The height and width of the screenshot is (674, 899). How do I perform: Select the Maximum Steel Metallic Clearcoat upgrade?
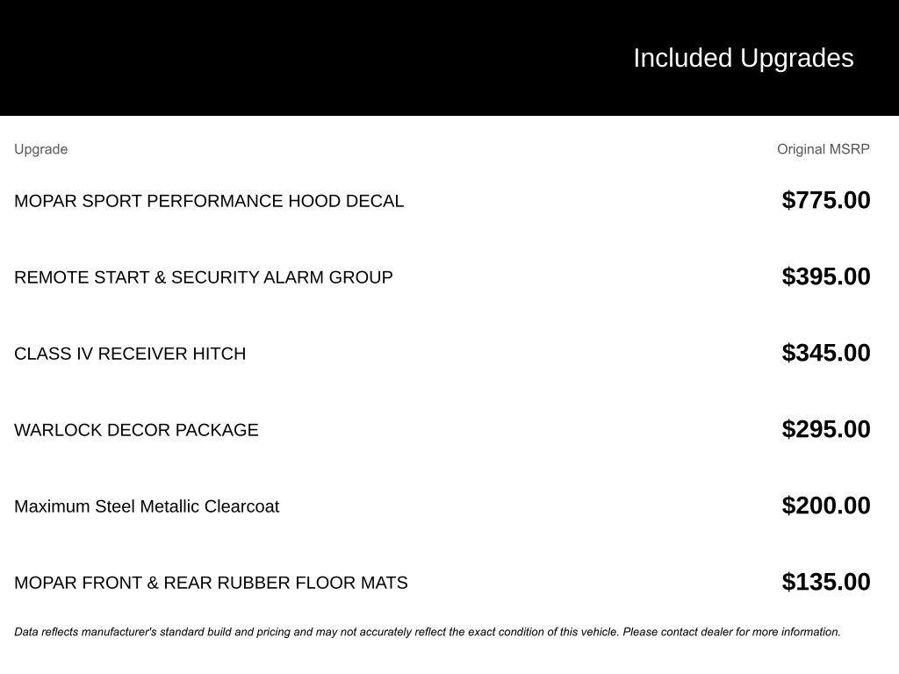coord(147,506)
